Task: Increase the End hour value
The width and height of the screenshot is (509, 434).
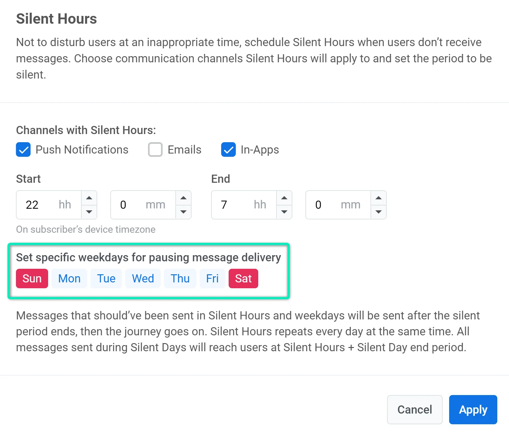Action: (284, 198)
